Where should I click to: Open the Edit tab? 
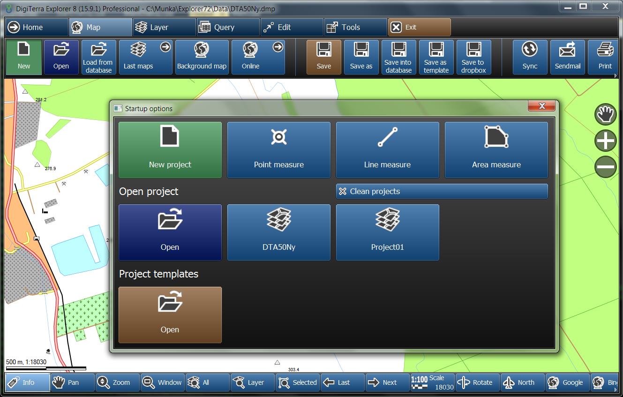tap(292, 27)
